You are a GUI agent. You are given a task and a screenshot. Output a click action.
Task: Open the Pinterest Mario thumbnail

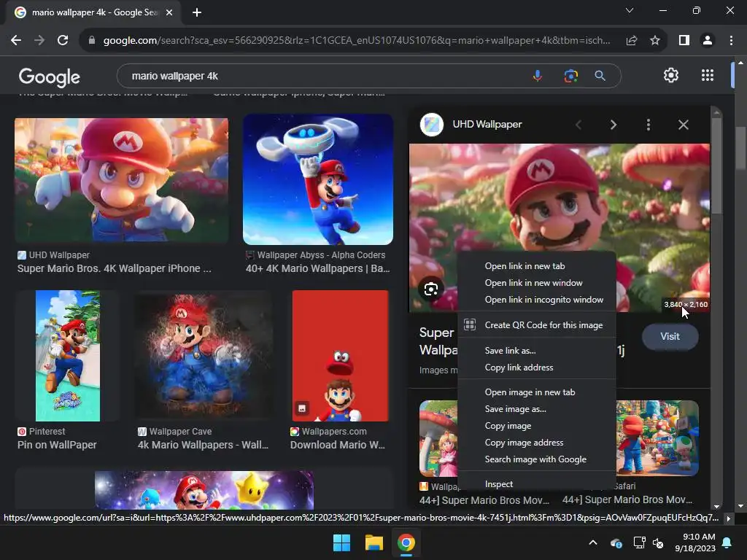click(68, 356)
